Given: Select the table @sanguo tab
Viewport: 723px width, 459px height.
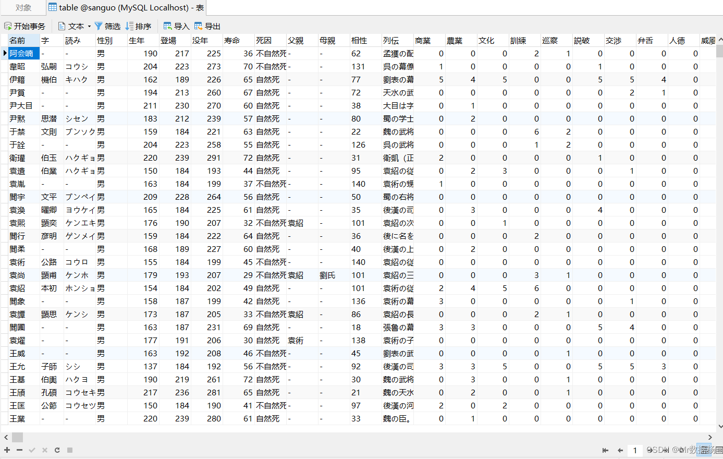Looking at the screenshot, I should point(126,8).
